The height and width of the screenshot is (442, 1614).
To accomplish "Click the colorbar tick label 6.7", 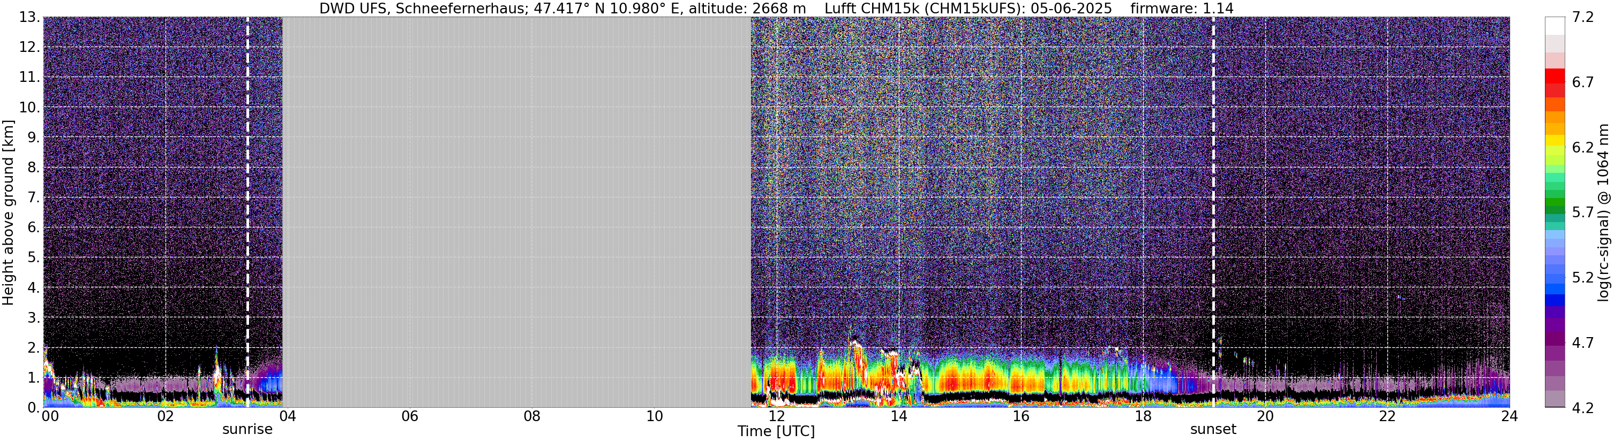I will click(x=1583, y=82).
